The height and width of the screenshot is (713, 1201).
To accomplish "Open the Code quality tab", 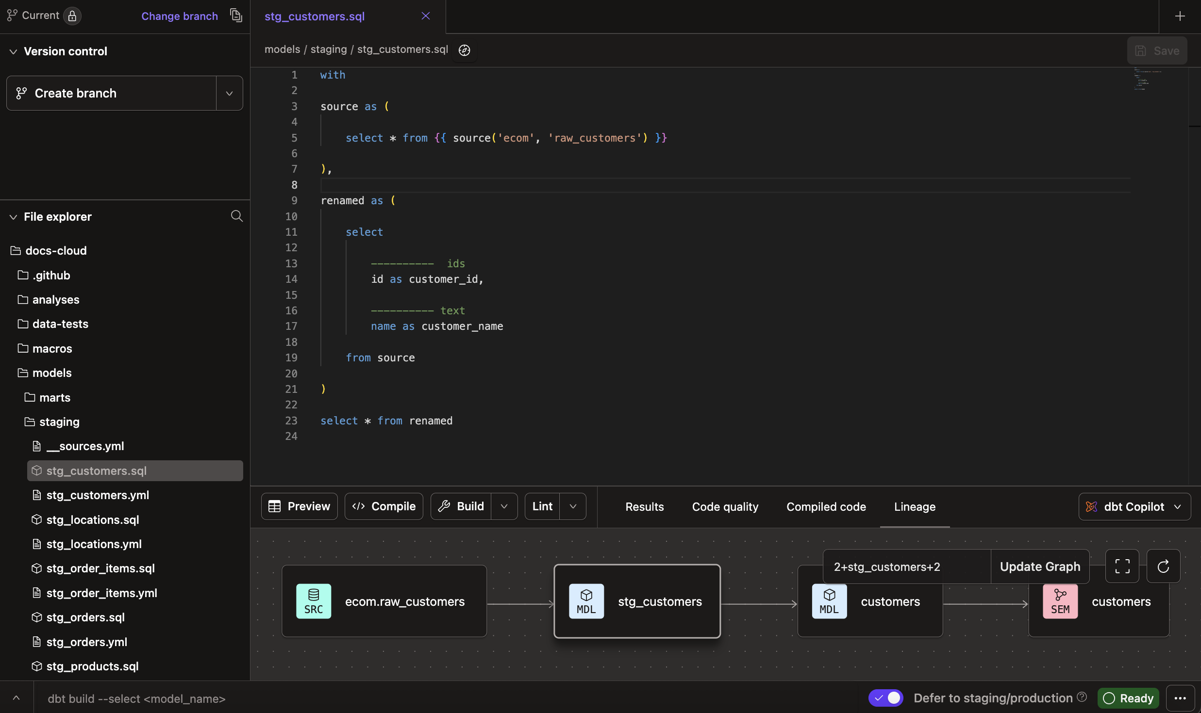I will 724,506.
